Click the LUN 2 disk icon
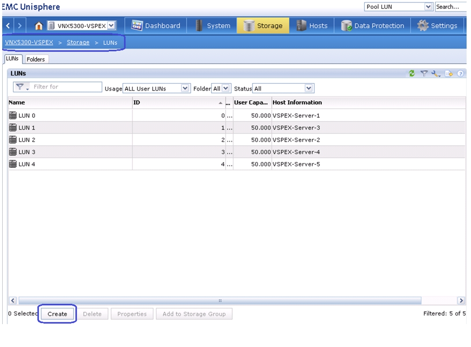 click(13, 140)
